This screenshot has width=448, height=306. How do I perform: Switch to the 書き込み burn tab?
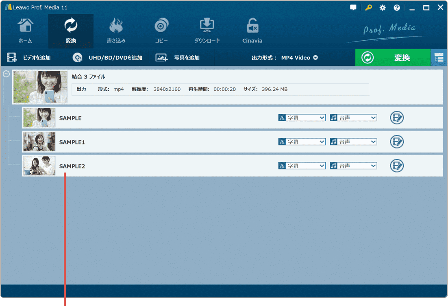[116, 31]
